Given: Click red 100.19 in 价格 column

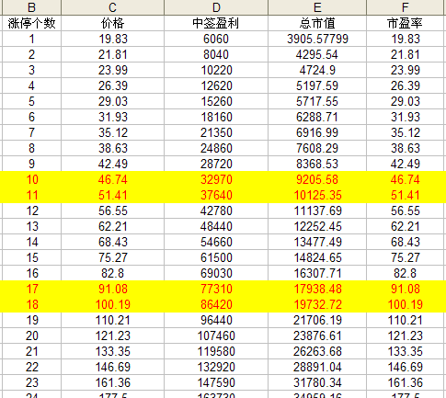Looking at the screenshot, I should [112, 304].
